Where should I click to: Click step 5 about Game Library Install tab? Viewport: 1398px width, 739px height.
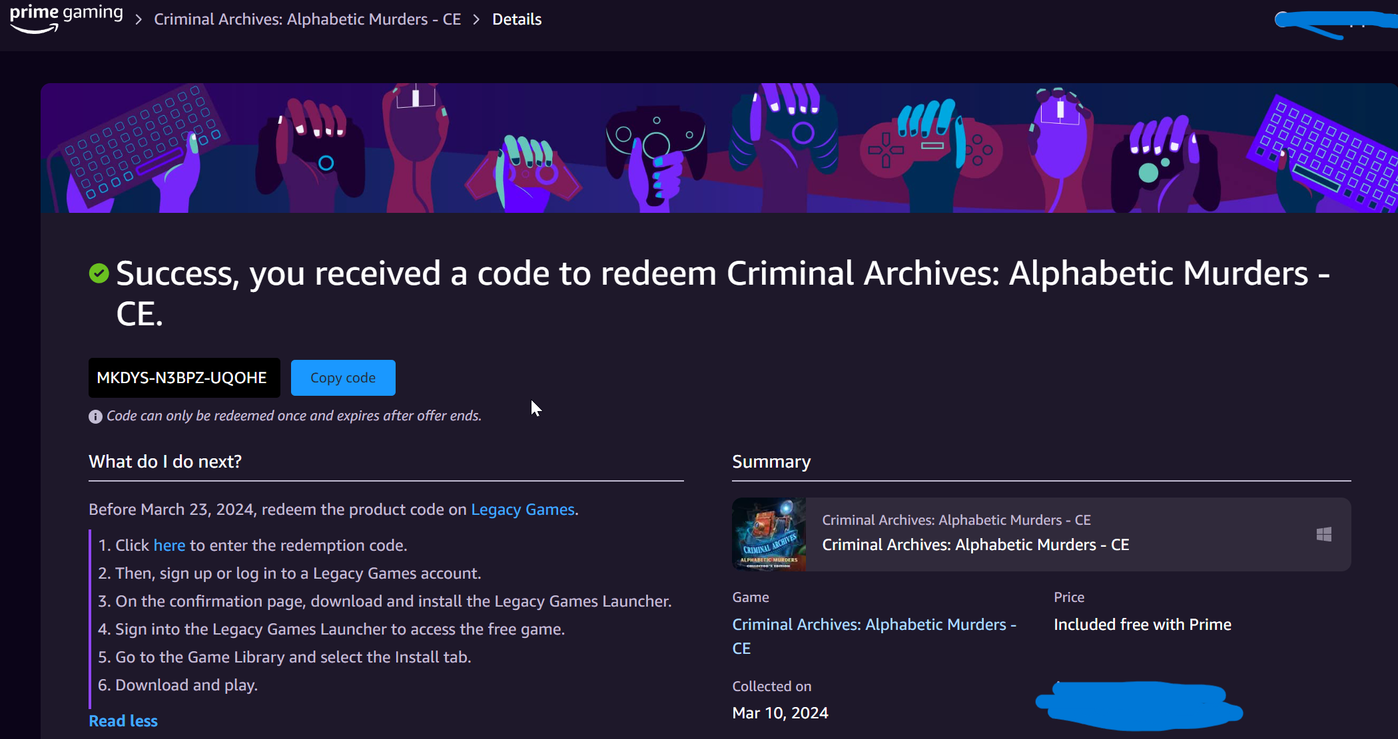[284, 657]
